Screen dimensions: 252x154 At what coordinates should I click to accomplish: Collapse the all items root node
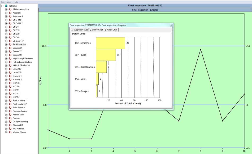click(x=2, y=6)
